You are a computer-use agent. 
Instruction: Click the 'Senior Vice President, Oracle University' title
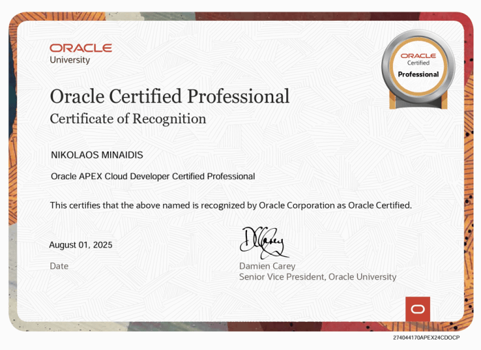click(x=317, y=277)
